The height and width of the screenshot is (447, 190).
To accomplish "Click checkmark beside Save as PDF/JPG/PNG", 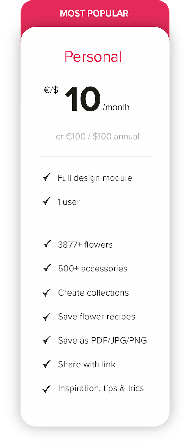I will click(47, 340).
